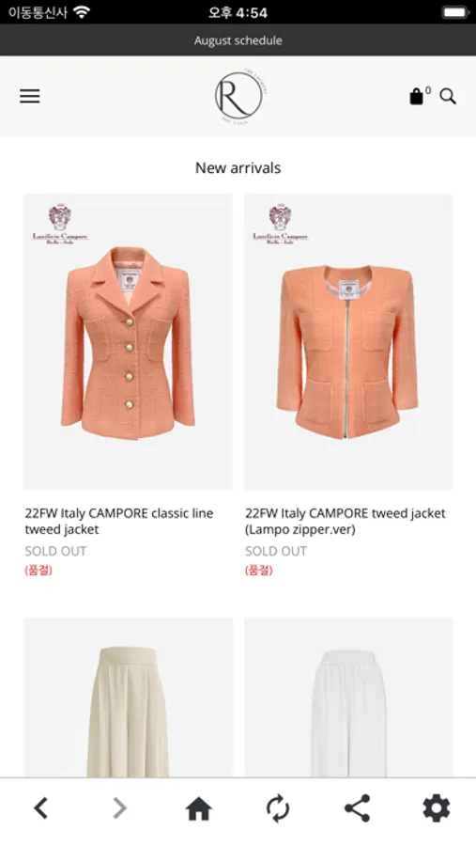476x846 pixels.
Task: Tap the New arrivals heading
Action: 238,168
